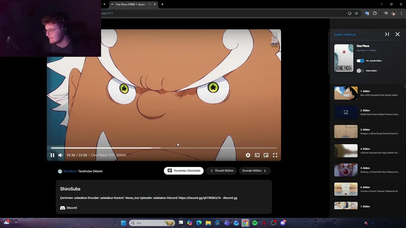The height and width of the screenshot is (228, 406).
Task: Open Microsoft Store from taskbar
Action: 218,223
